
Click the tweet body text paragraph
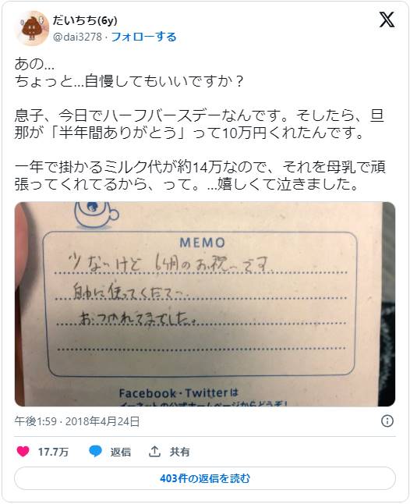(x=200, y=124)
